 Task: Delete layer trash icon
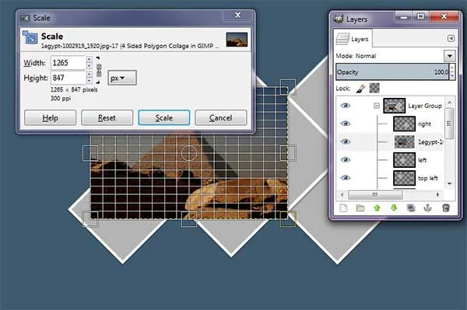[445, 207]
